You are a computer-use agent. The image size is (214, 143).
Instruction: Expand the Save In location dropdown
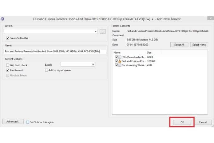pyautogui.click(x=96, y=31)
